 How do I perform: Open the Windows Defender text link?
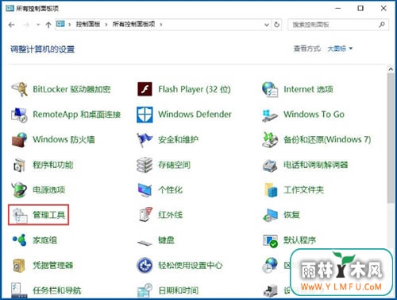(195, 115)
